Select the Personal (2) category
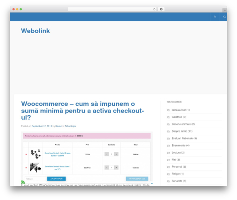Viewport: 237px width, 200px height. (179, 166)
